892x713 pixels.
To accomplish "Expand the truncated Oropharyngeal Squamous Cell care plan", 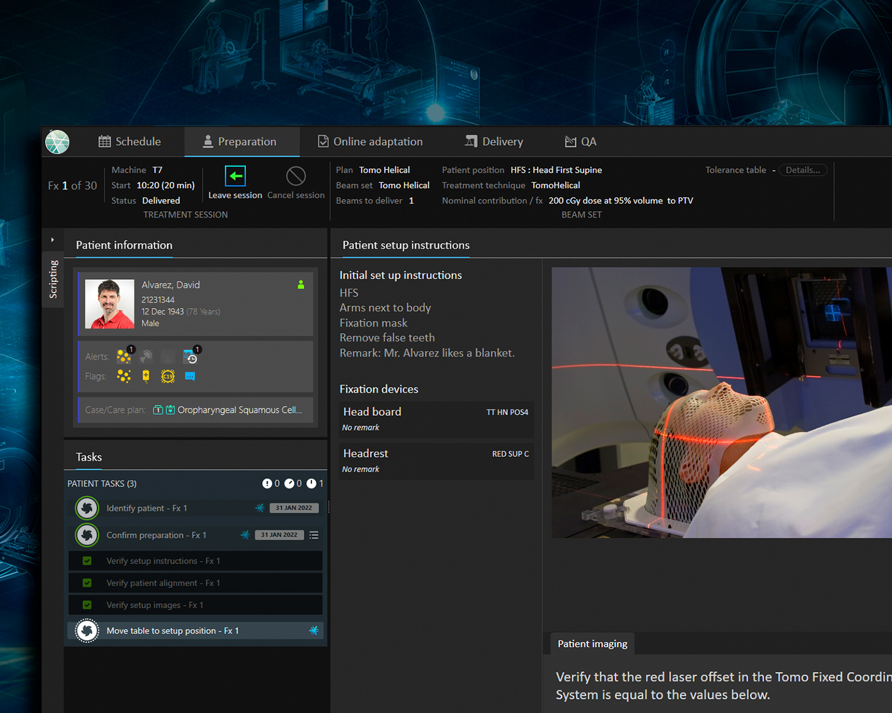I will pyautogui.click(x=239, y=410).
